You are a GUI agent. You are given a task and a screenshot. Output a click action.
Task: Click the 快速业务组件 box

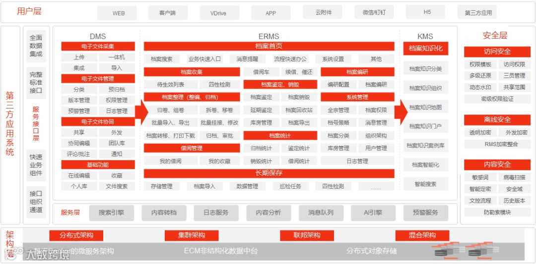[x=36, y=165]
